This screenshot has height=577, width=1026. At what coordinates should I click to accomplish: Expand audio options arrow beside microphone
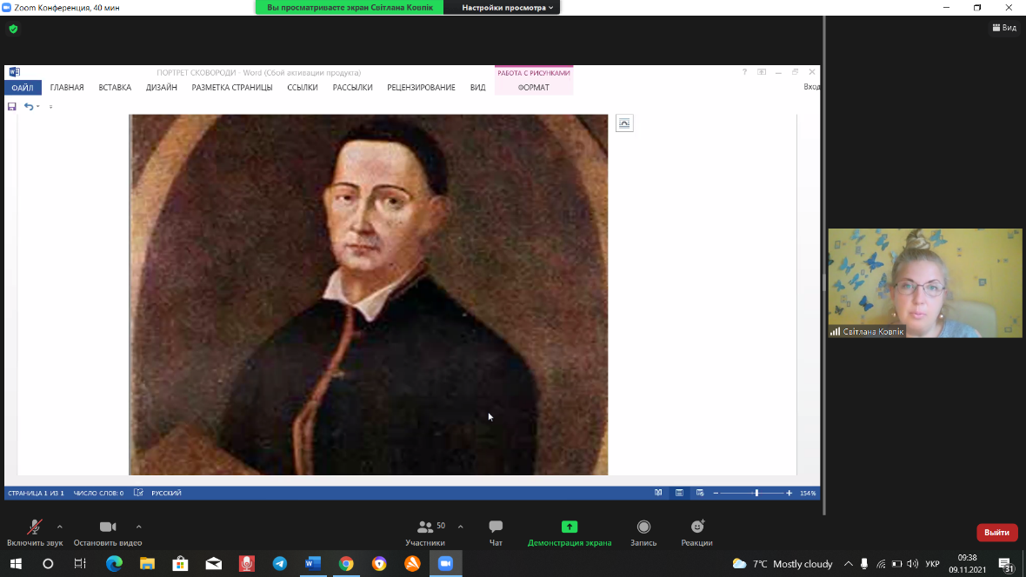pos(60,527)
